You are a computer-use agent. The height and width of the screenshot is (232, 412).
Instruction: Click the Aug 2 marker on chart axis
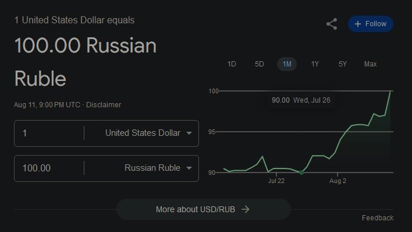pos(338,181)
